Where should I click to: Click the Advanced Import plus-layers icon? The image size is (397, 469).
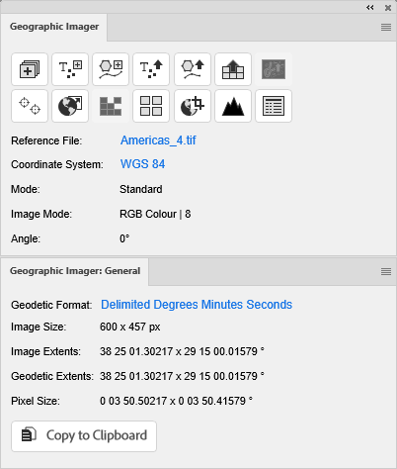point(30,69)
